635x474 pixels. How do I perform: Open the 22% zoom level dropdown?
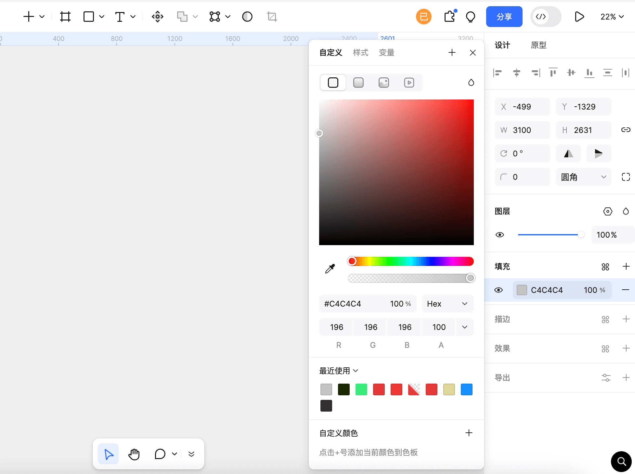tap(612, 16)
